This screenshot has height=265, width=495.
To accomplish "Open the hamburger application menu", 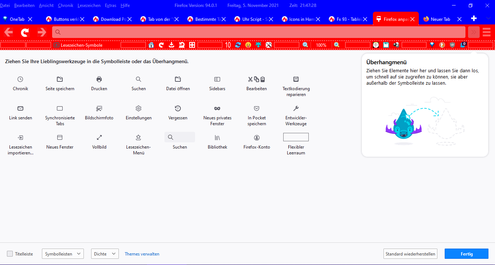I will (487, 32).
